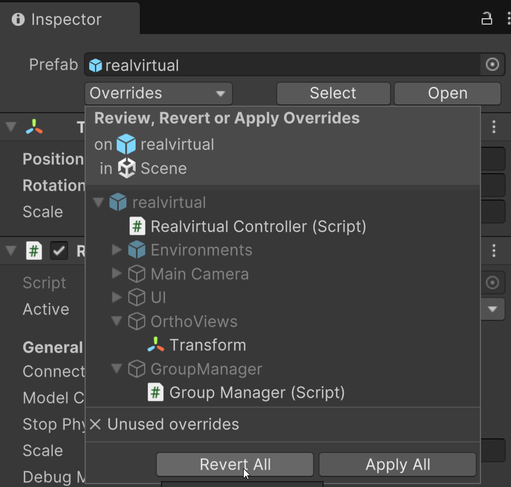The image size is (511, 487).
Task: Select the Transform override under OrthoViews
Action: click(x=207, y=345)
